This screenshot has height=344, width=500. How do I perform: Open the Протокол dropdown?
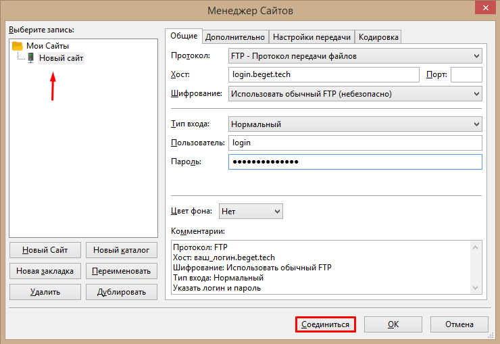[x=355, y=56]
